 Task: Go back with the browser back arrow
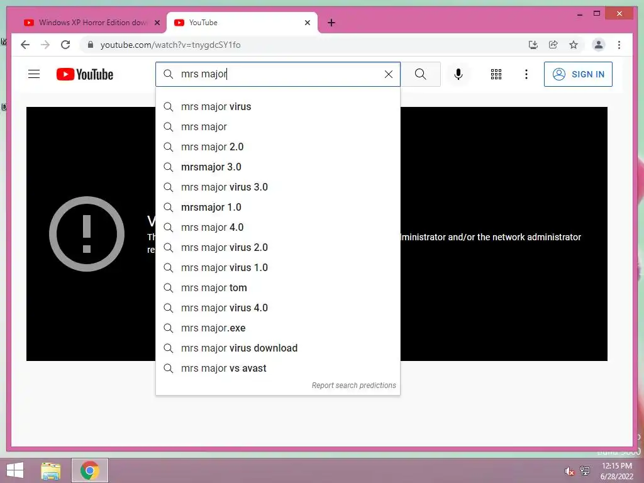(x=25, y=45)
